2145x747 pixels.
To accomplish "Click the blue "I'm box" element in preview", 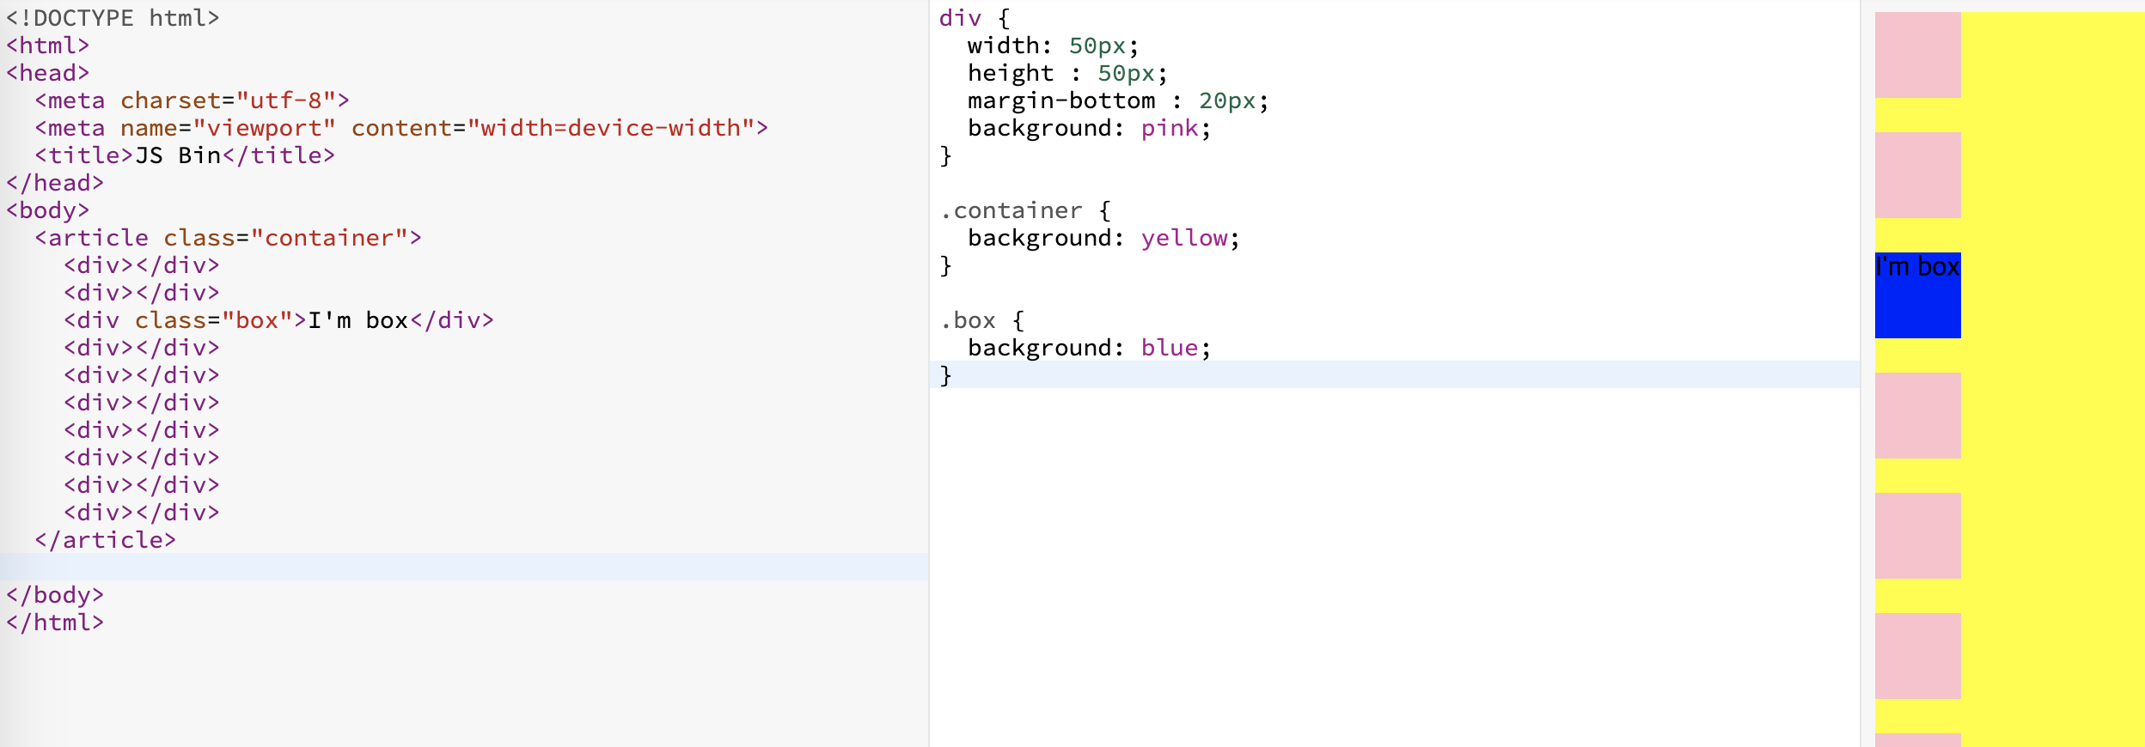I will 1917,295.
